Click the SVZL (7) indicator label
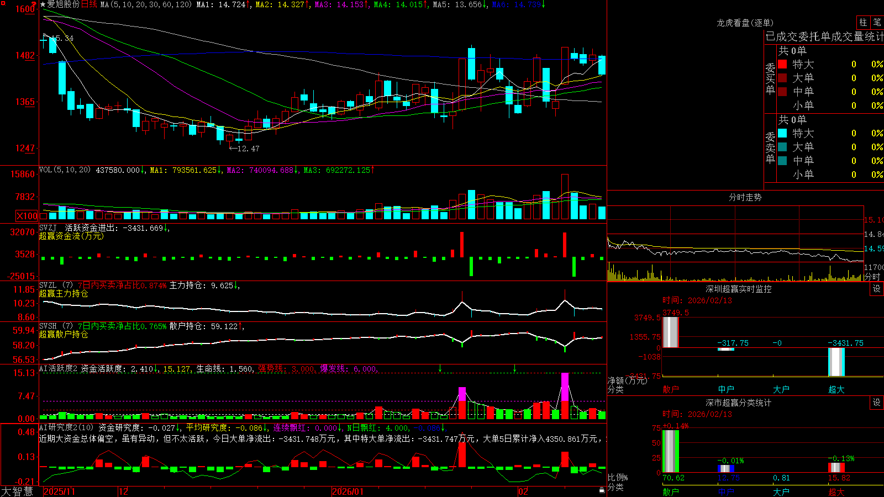 click(56, 285)
